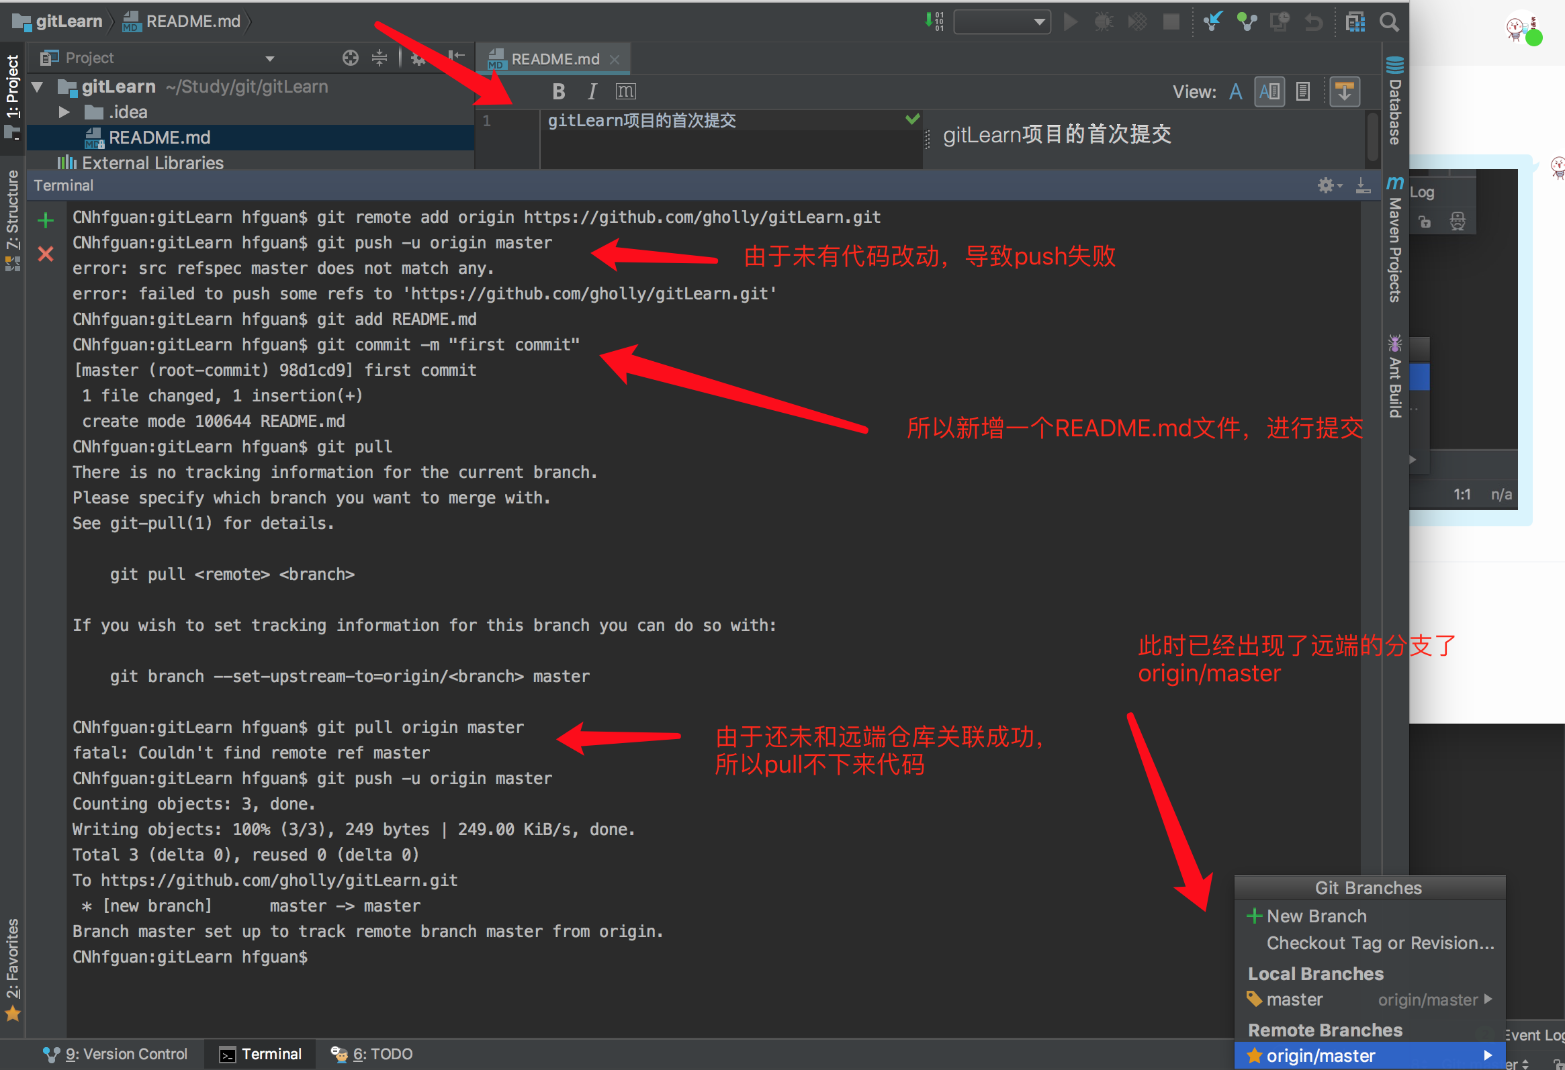Select README.md in the project tree

click(x=251, y=138)
